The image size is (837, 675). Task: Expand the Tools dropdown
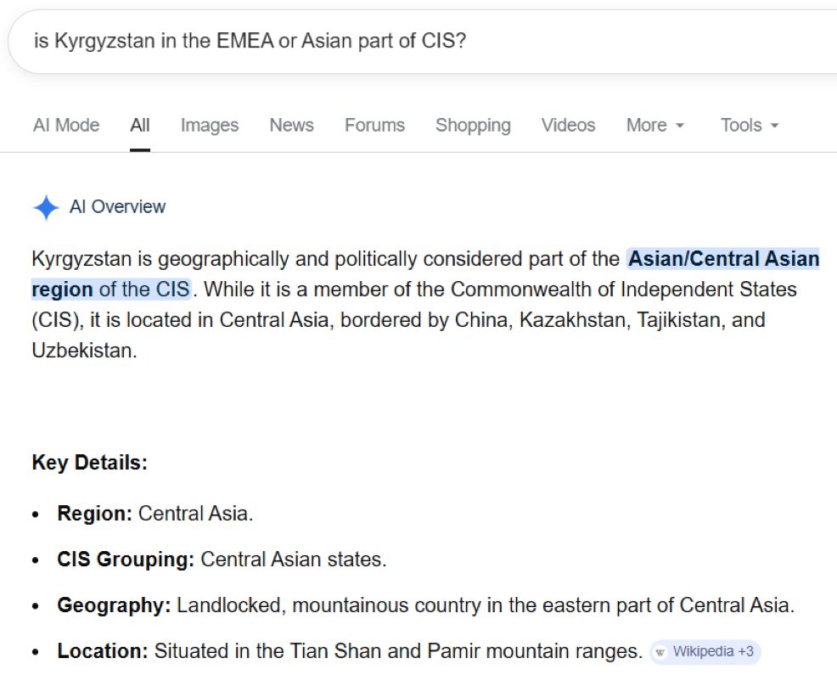[x=750, y=125]
